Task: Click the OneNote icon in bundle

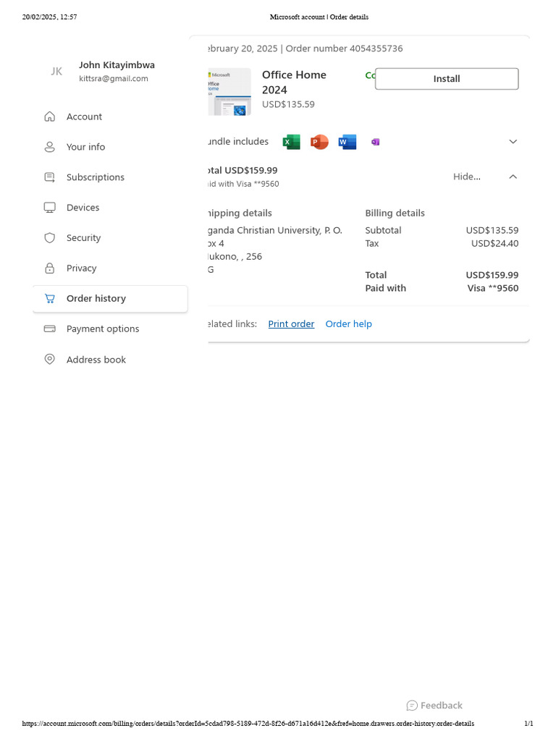Action: click(x=376, y=142)
